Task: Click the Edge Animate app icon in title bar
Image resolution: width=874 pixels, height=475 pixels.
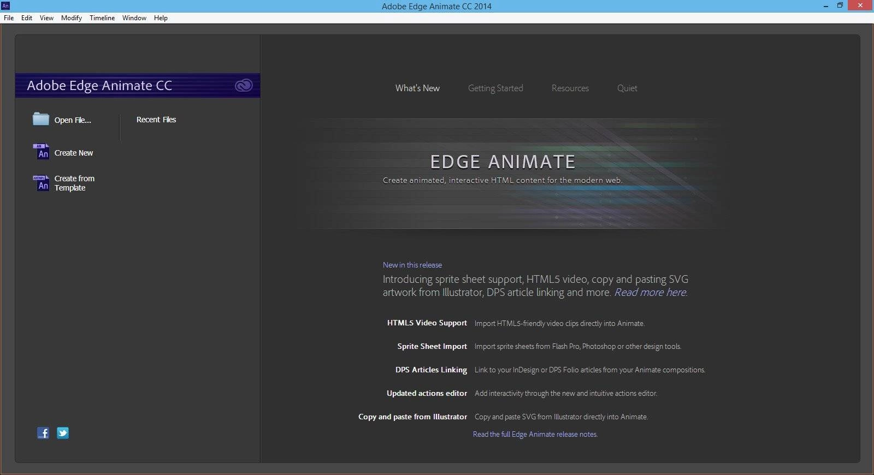Action: (x=5, y=5)
